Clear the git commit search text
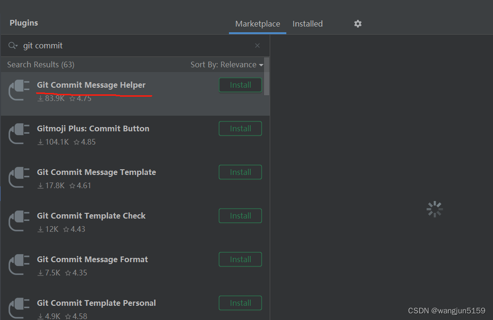Screen dimensions: 493x320 point(257,46)
